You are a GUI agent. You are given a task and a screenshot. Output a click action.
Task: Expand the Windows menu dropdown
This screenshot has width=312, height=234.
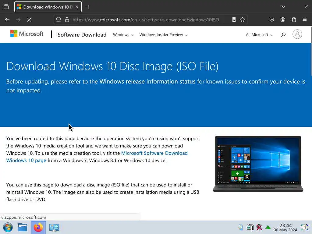click(123, 35)
